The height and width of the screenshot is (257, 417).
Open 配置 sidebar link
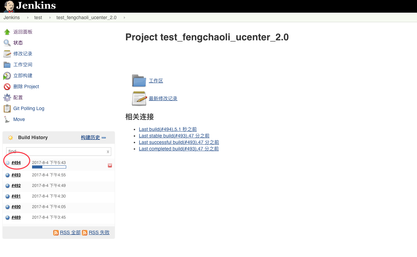coord(18,97)
